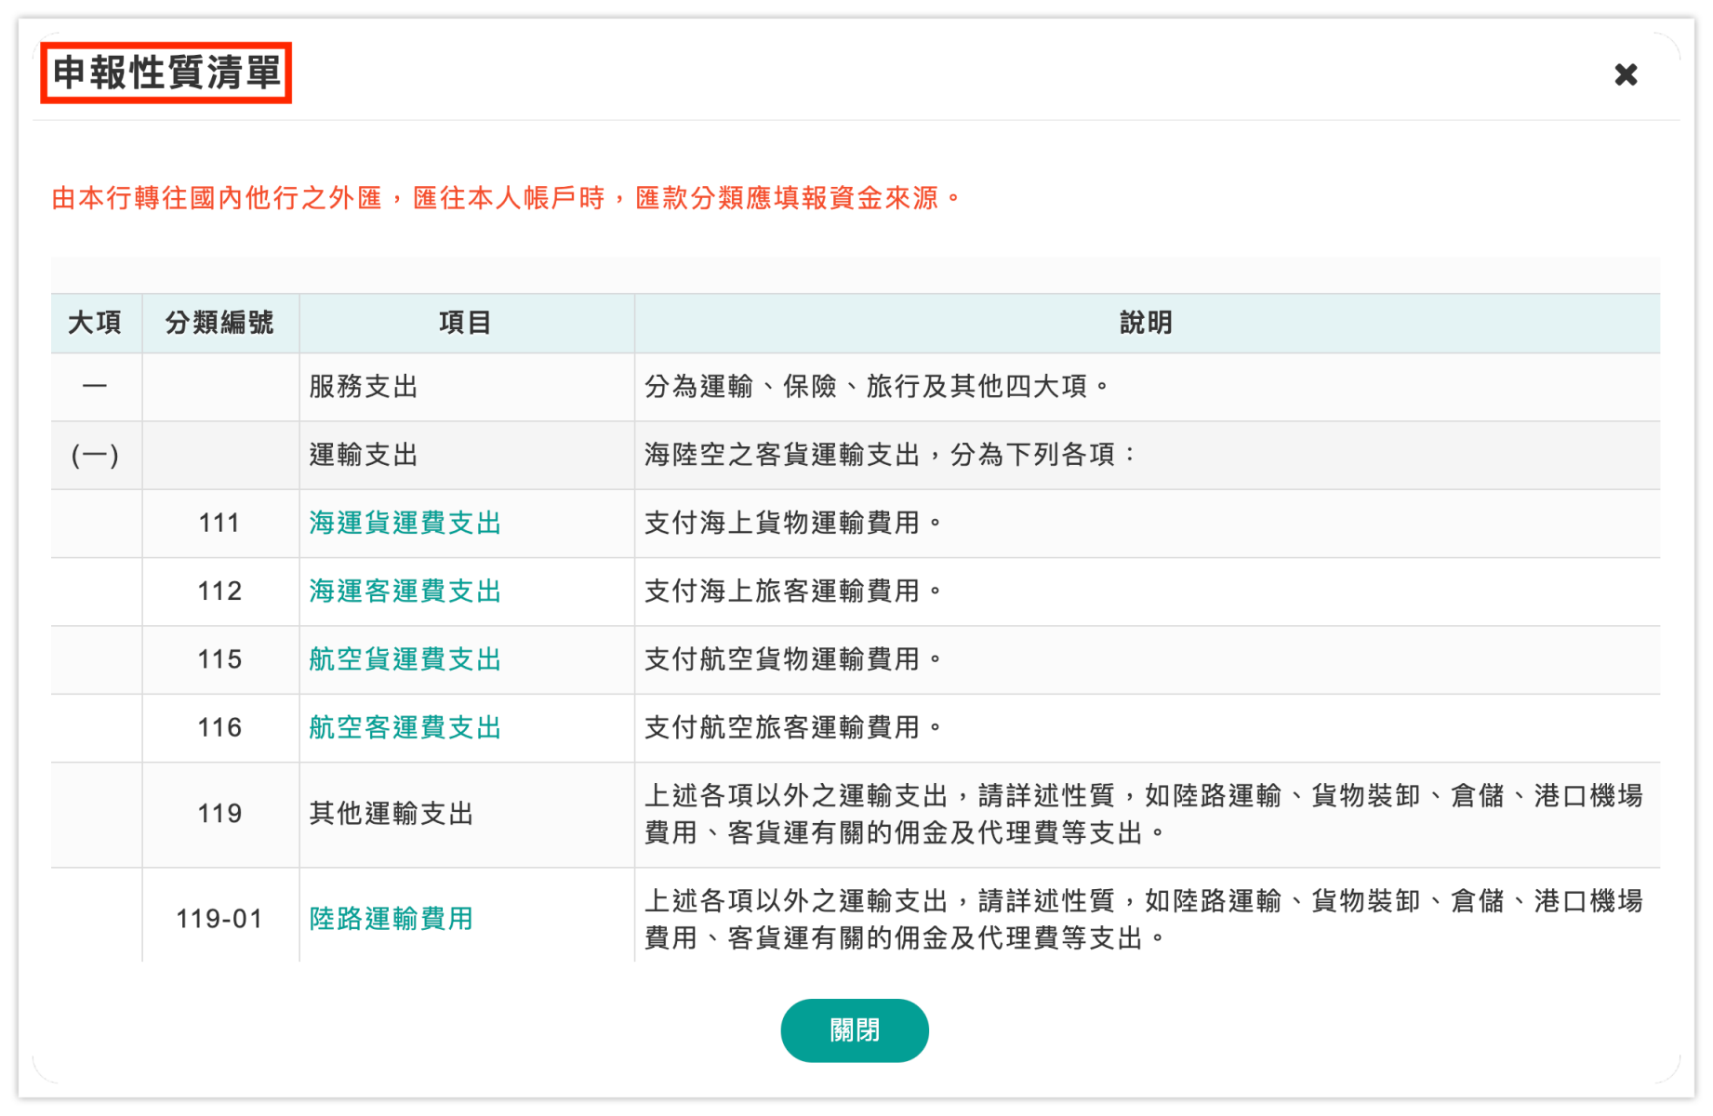
Task: Open the 海運貨運費支出 link for code 111
Action: pos(404,523)
